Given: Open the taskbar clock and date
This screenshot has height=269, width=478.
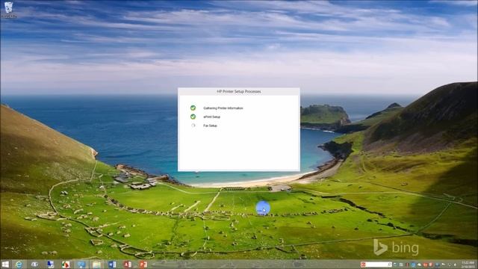Looking at the screenshot, I should point(468,265).
